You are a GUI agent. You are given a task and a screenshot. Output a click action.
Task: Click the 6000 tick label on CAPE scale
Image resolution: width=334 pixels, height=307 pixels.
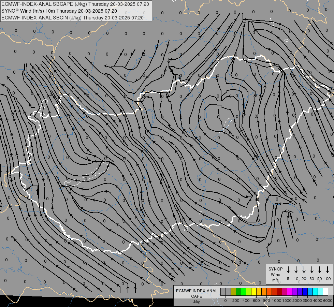click(328, 301)
